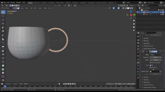165x92 pixels.
Task: Select the Rotate tool
Action: coord(3,24)
